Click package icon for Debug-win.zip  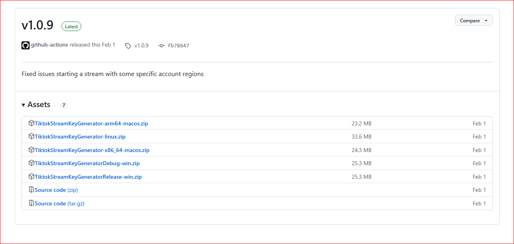32,163
